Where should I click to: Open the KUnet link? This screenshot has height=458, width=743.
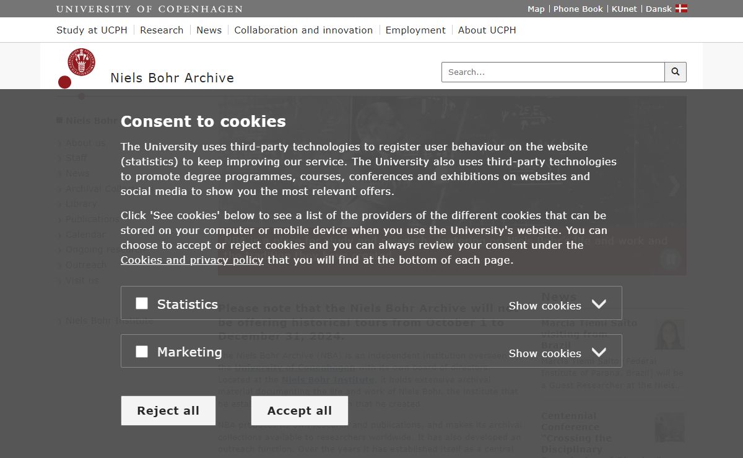click(624, 9)
